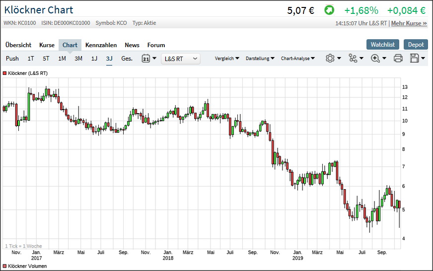Click the share network icon
Screen dimensions: 433x271
point(353,58)
